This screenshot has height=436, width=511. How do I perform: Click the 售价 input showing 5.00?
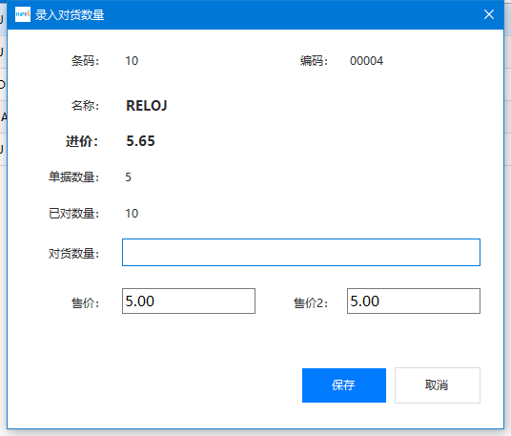tap(189, 301)
